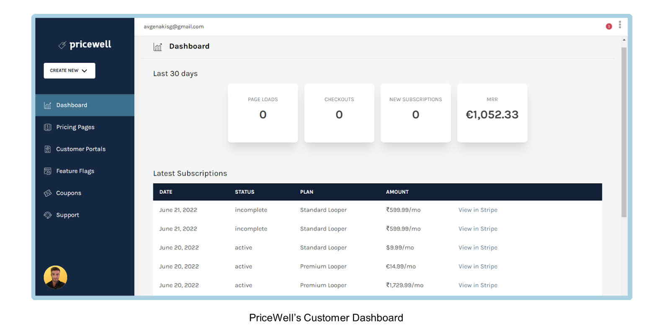
Task: Select the CHECKOUTS stat card
Action: tap(339, 113)
